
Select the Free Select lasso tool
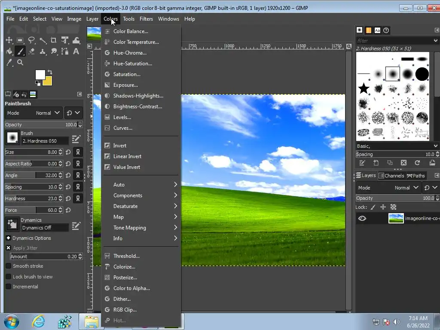click(x=31, y=40)
